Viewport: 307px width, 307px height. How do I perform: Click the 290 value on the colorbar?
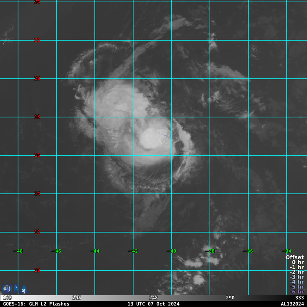[x=230, y=298]
